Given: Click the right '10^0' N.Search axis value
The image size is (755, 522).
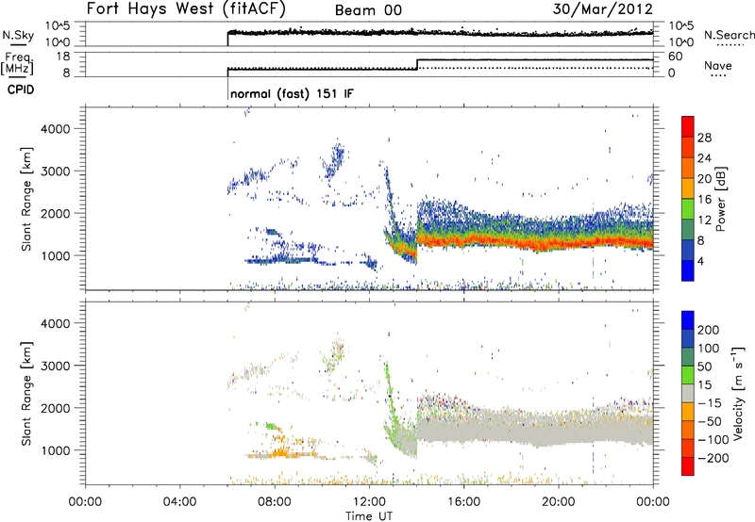Looking at the screenshot, I should (680, 42).
